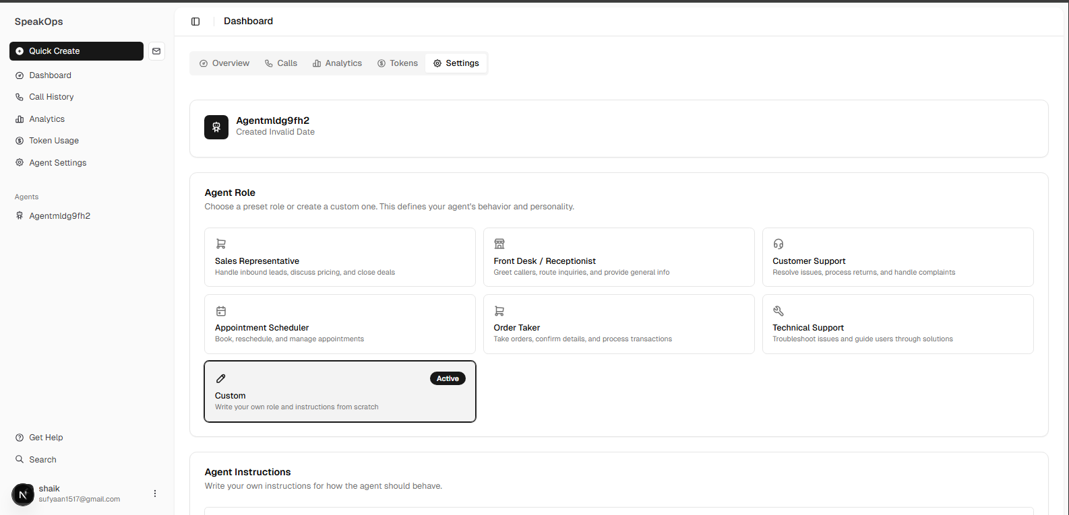1069x515 pixels.
Task: Click the Tokens tab coin icon
Action: point(381,63)
